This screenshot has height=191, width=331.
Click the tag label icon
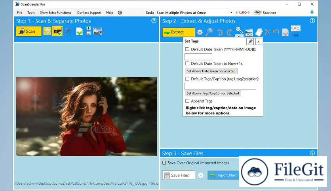[x=259, y=32]
